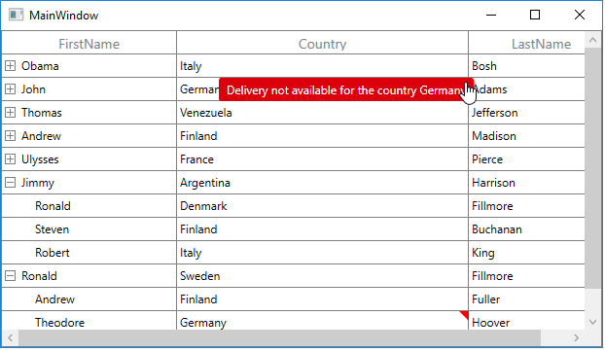Select the Harrison last name cell
The image size is (605, 351).
click(527, 183)
